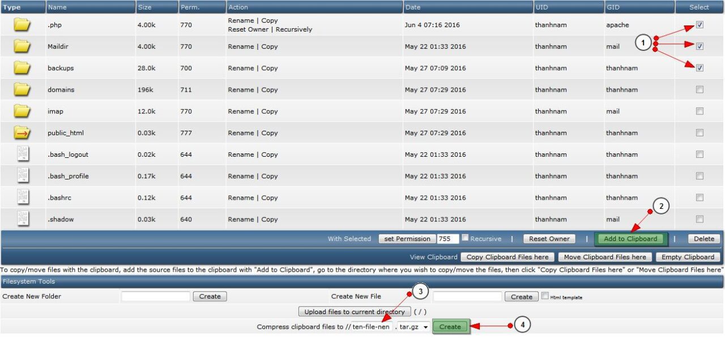This screenshot has width=725, height=339.
Task: Enable the Recursive permission checkbox
Action: pos(465,238)
